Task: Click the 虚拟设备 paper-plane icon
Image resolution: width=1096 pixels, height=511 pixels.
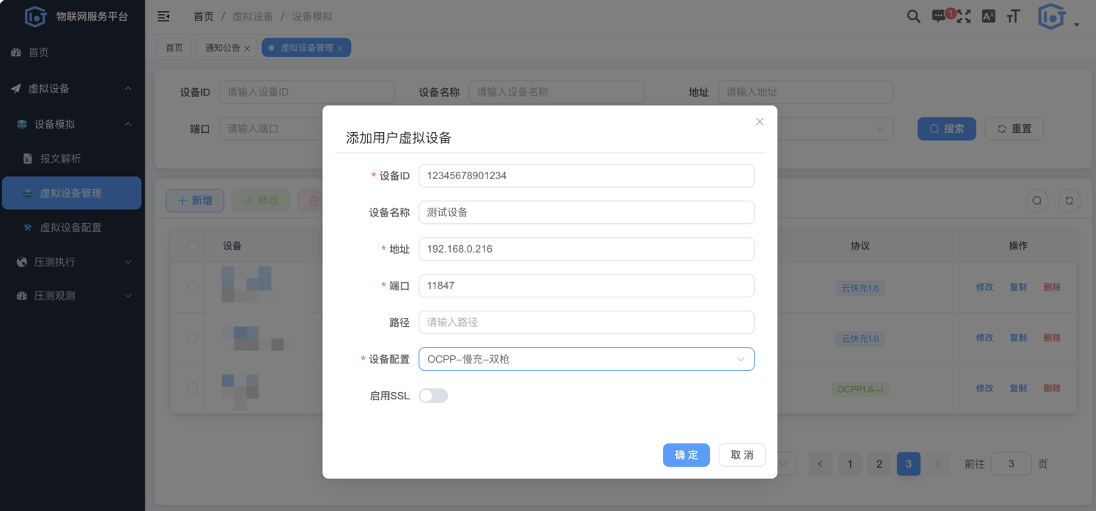Action: [16, 88]
